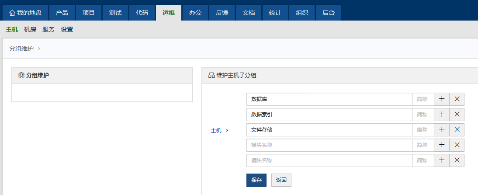Viewport: 478px width, 195px height.
Task: Click the 返回 button
Action: click(x=281, y=180)
